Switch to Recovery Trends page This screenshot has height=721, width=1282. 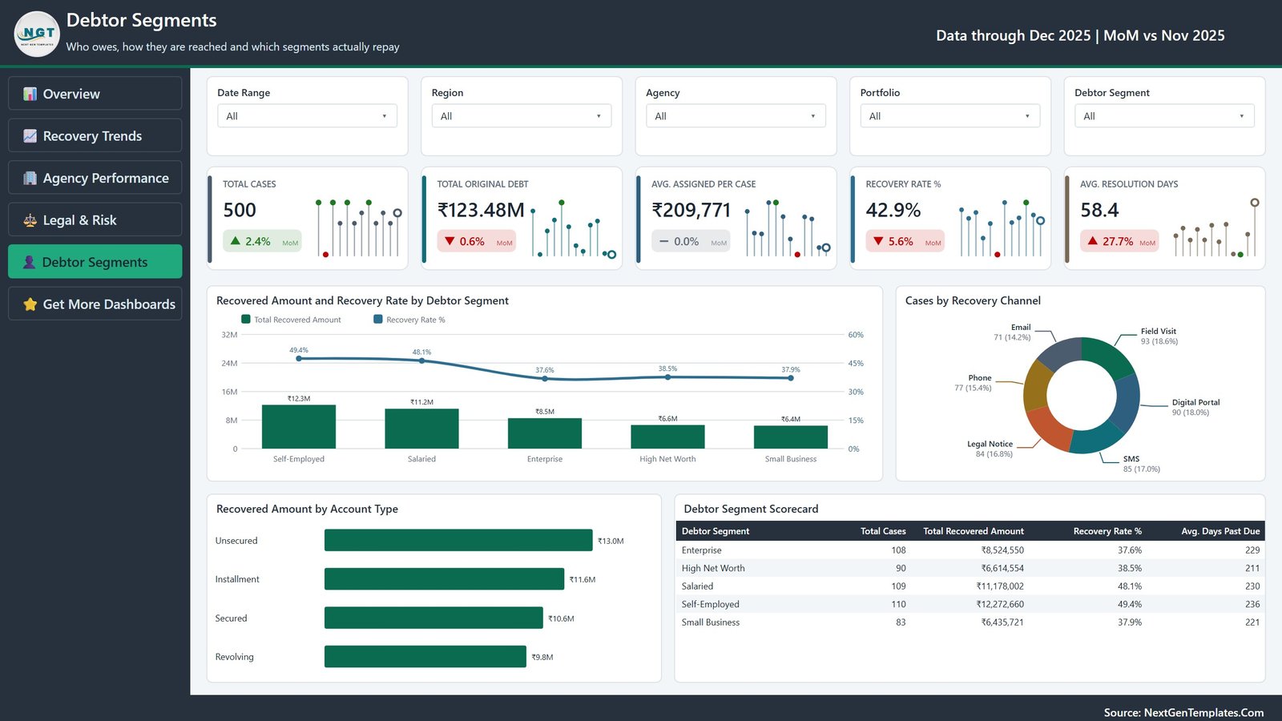(x=95, y=136)
